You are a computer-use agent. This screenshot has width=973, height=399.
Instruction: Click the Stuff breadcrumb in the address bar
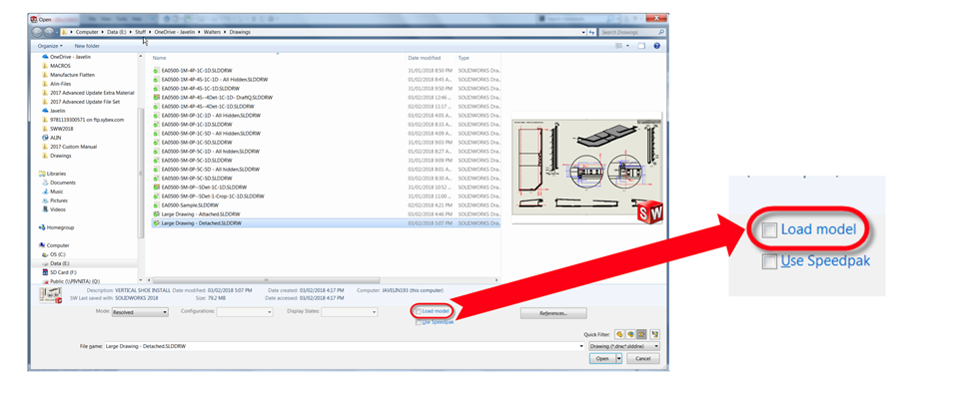(141, 32)
